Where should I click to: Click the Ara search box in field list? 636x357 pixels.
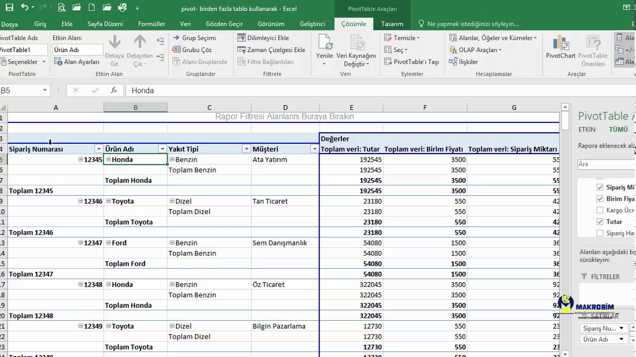(606, 164)
